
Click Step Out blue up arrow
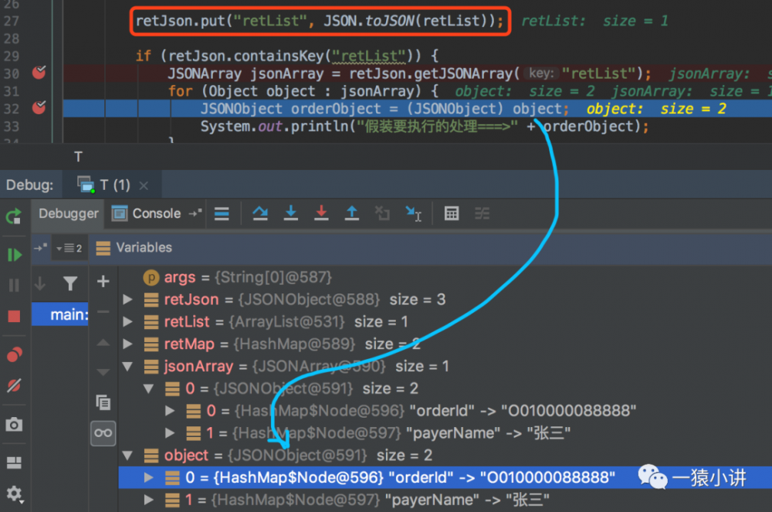(351, 213)
